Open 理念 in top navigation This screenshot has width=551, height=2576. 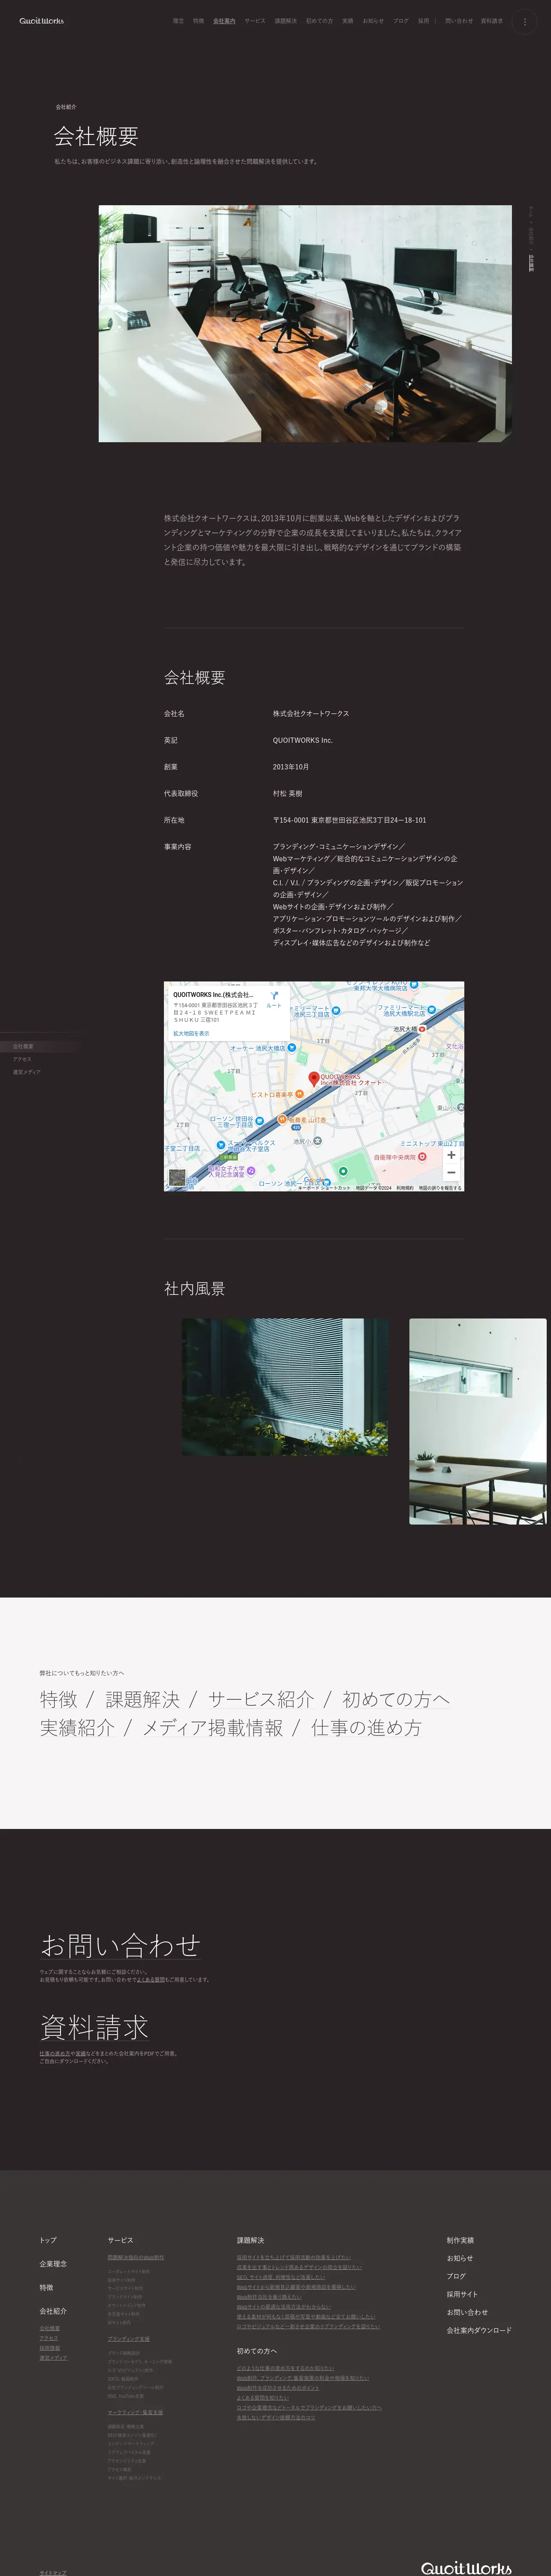(178, 21)
